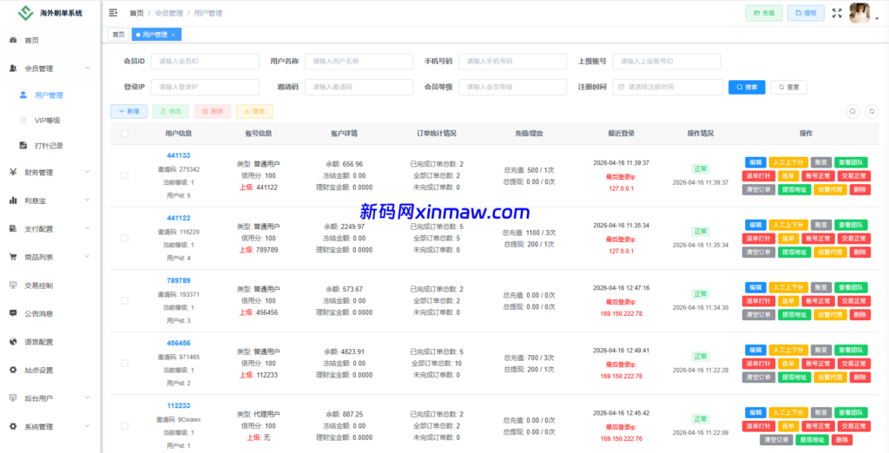Click 人工上下分 for user 441122
The image size is (889, 453).
[x=788, y=225]
